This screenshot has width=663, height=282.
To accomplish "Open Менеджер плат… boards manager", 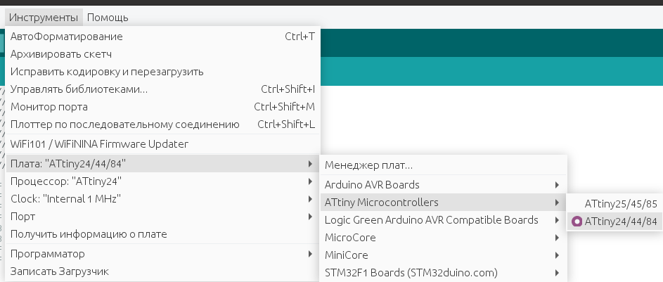I will click(368, 166).
